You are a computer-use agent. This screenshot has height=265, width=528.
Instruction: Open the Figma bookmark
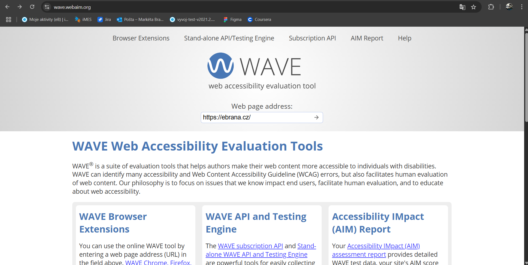pos(233,20)
